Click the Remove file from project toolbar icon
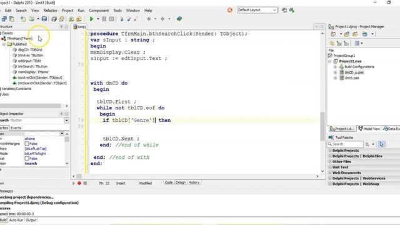Image resolution: width=400 pixels, height=225 pixels. 79,19
